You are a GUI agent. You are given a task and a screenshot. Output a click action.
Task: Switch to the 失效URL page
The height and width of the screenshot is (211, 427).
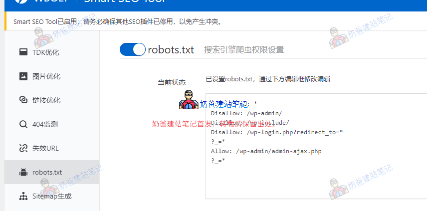click(x=46, y=148)
